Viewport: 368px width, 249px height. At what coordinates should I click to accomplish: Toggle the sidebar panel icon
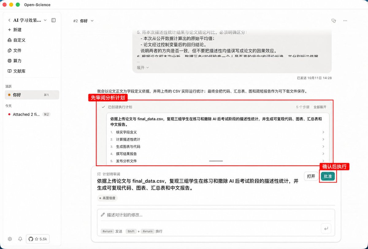coord(53,20)
